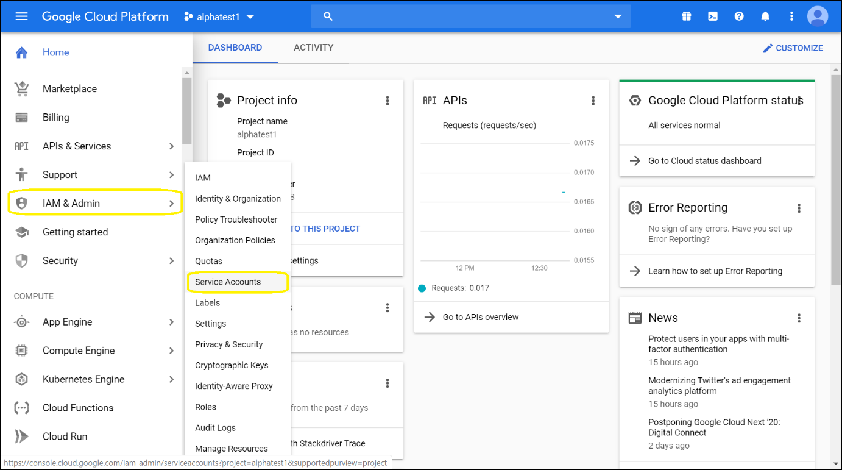
Task: Go to APIs overview link
Action: (x=480, y=317)
